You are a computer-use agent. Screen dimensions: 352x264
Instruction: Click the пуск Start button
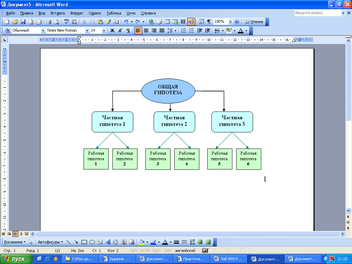16,259
